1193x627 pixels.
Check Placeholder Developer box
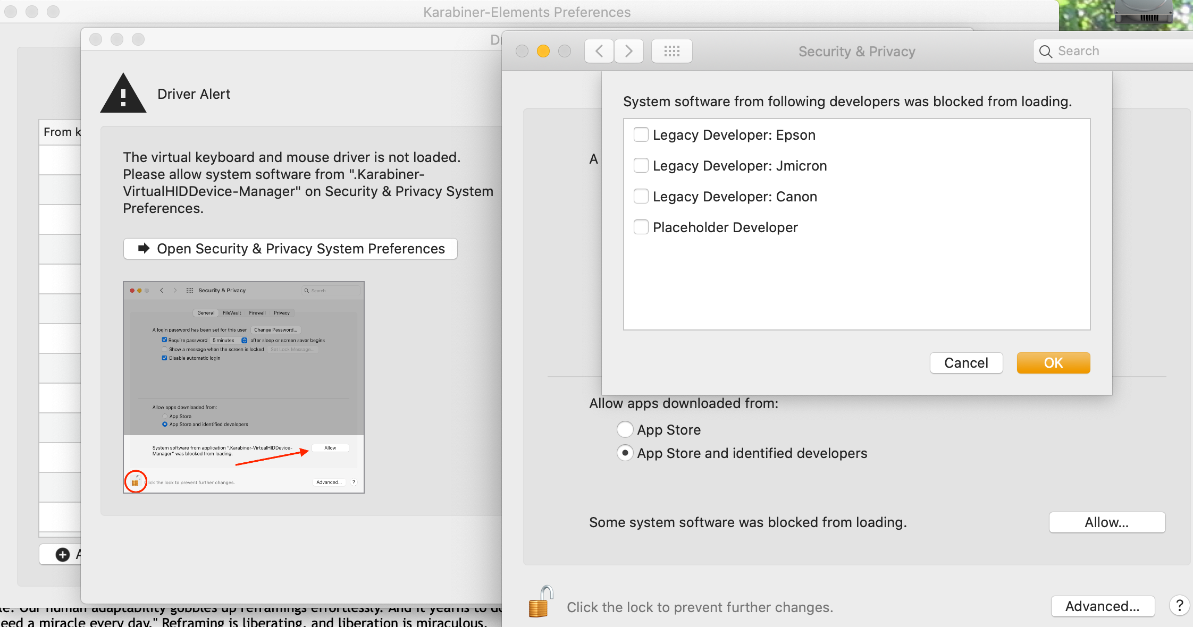pos(641,227)
